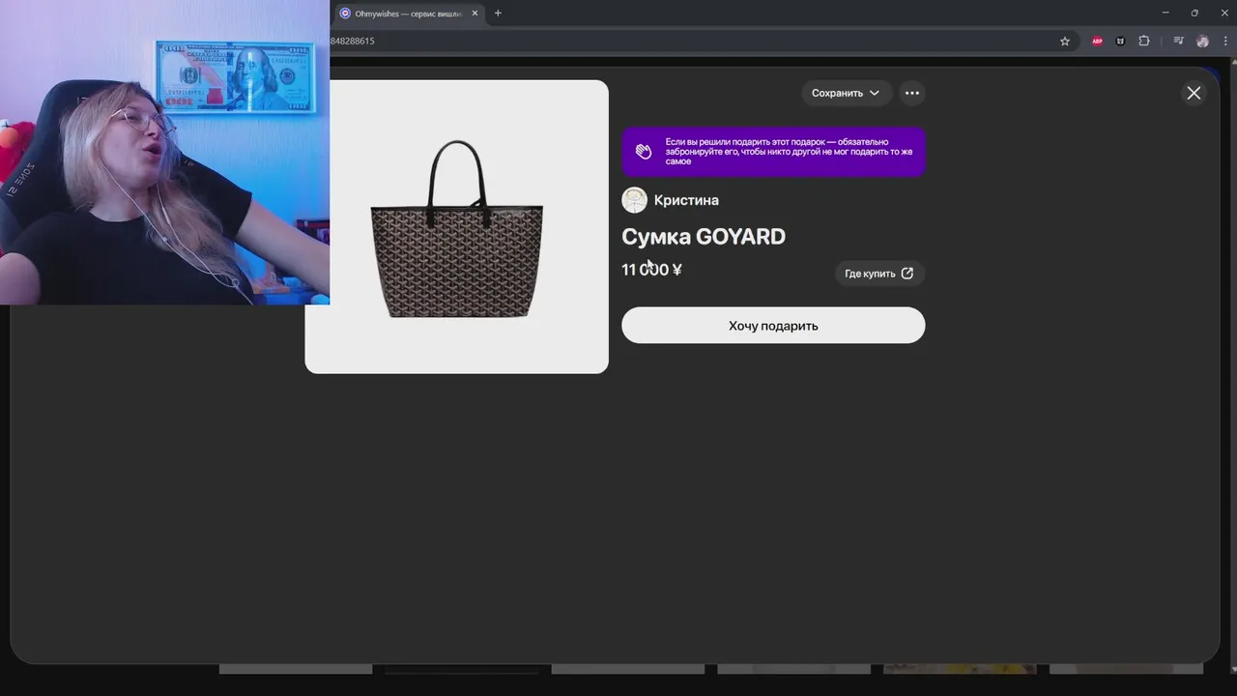The image size is (1237, 696).
Task: Open the three-dots more options menu
Action: click(x=911, y=93)
